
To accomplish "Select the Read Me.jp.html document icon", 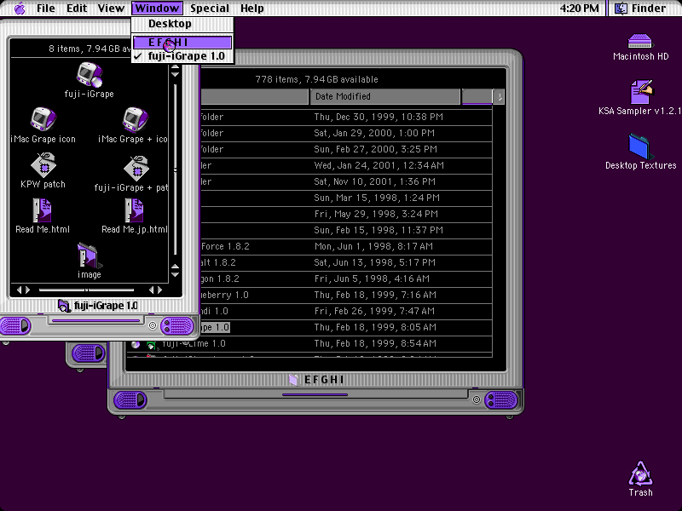I will coord(135,210).
